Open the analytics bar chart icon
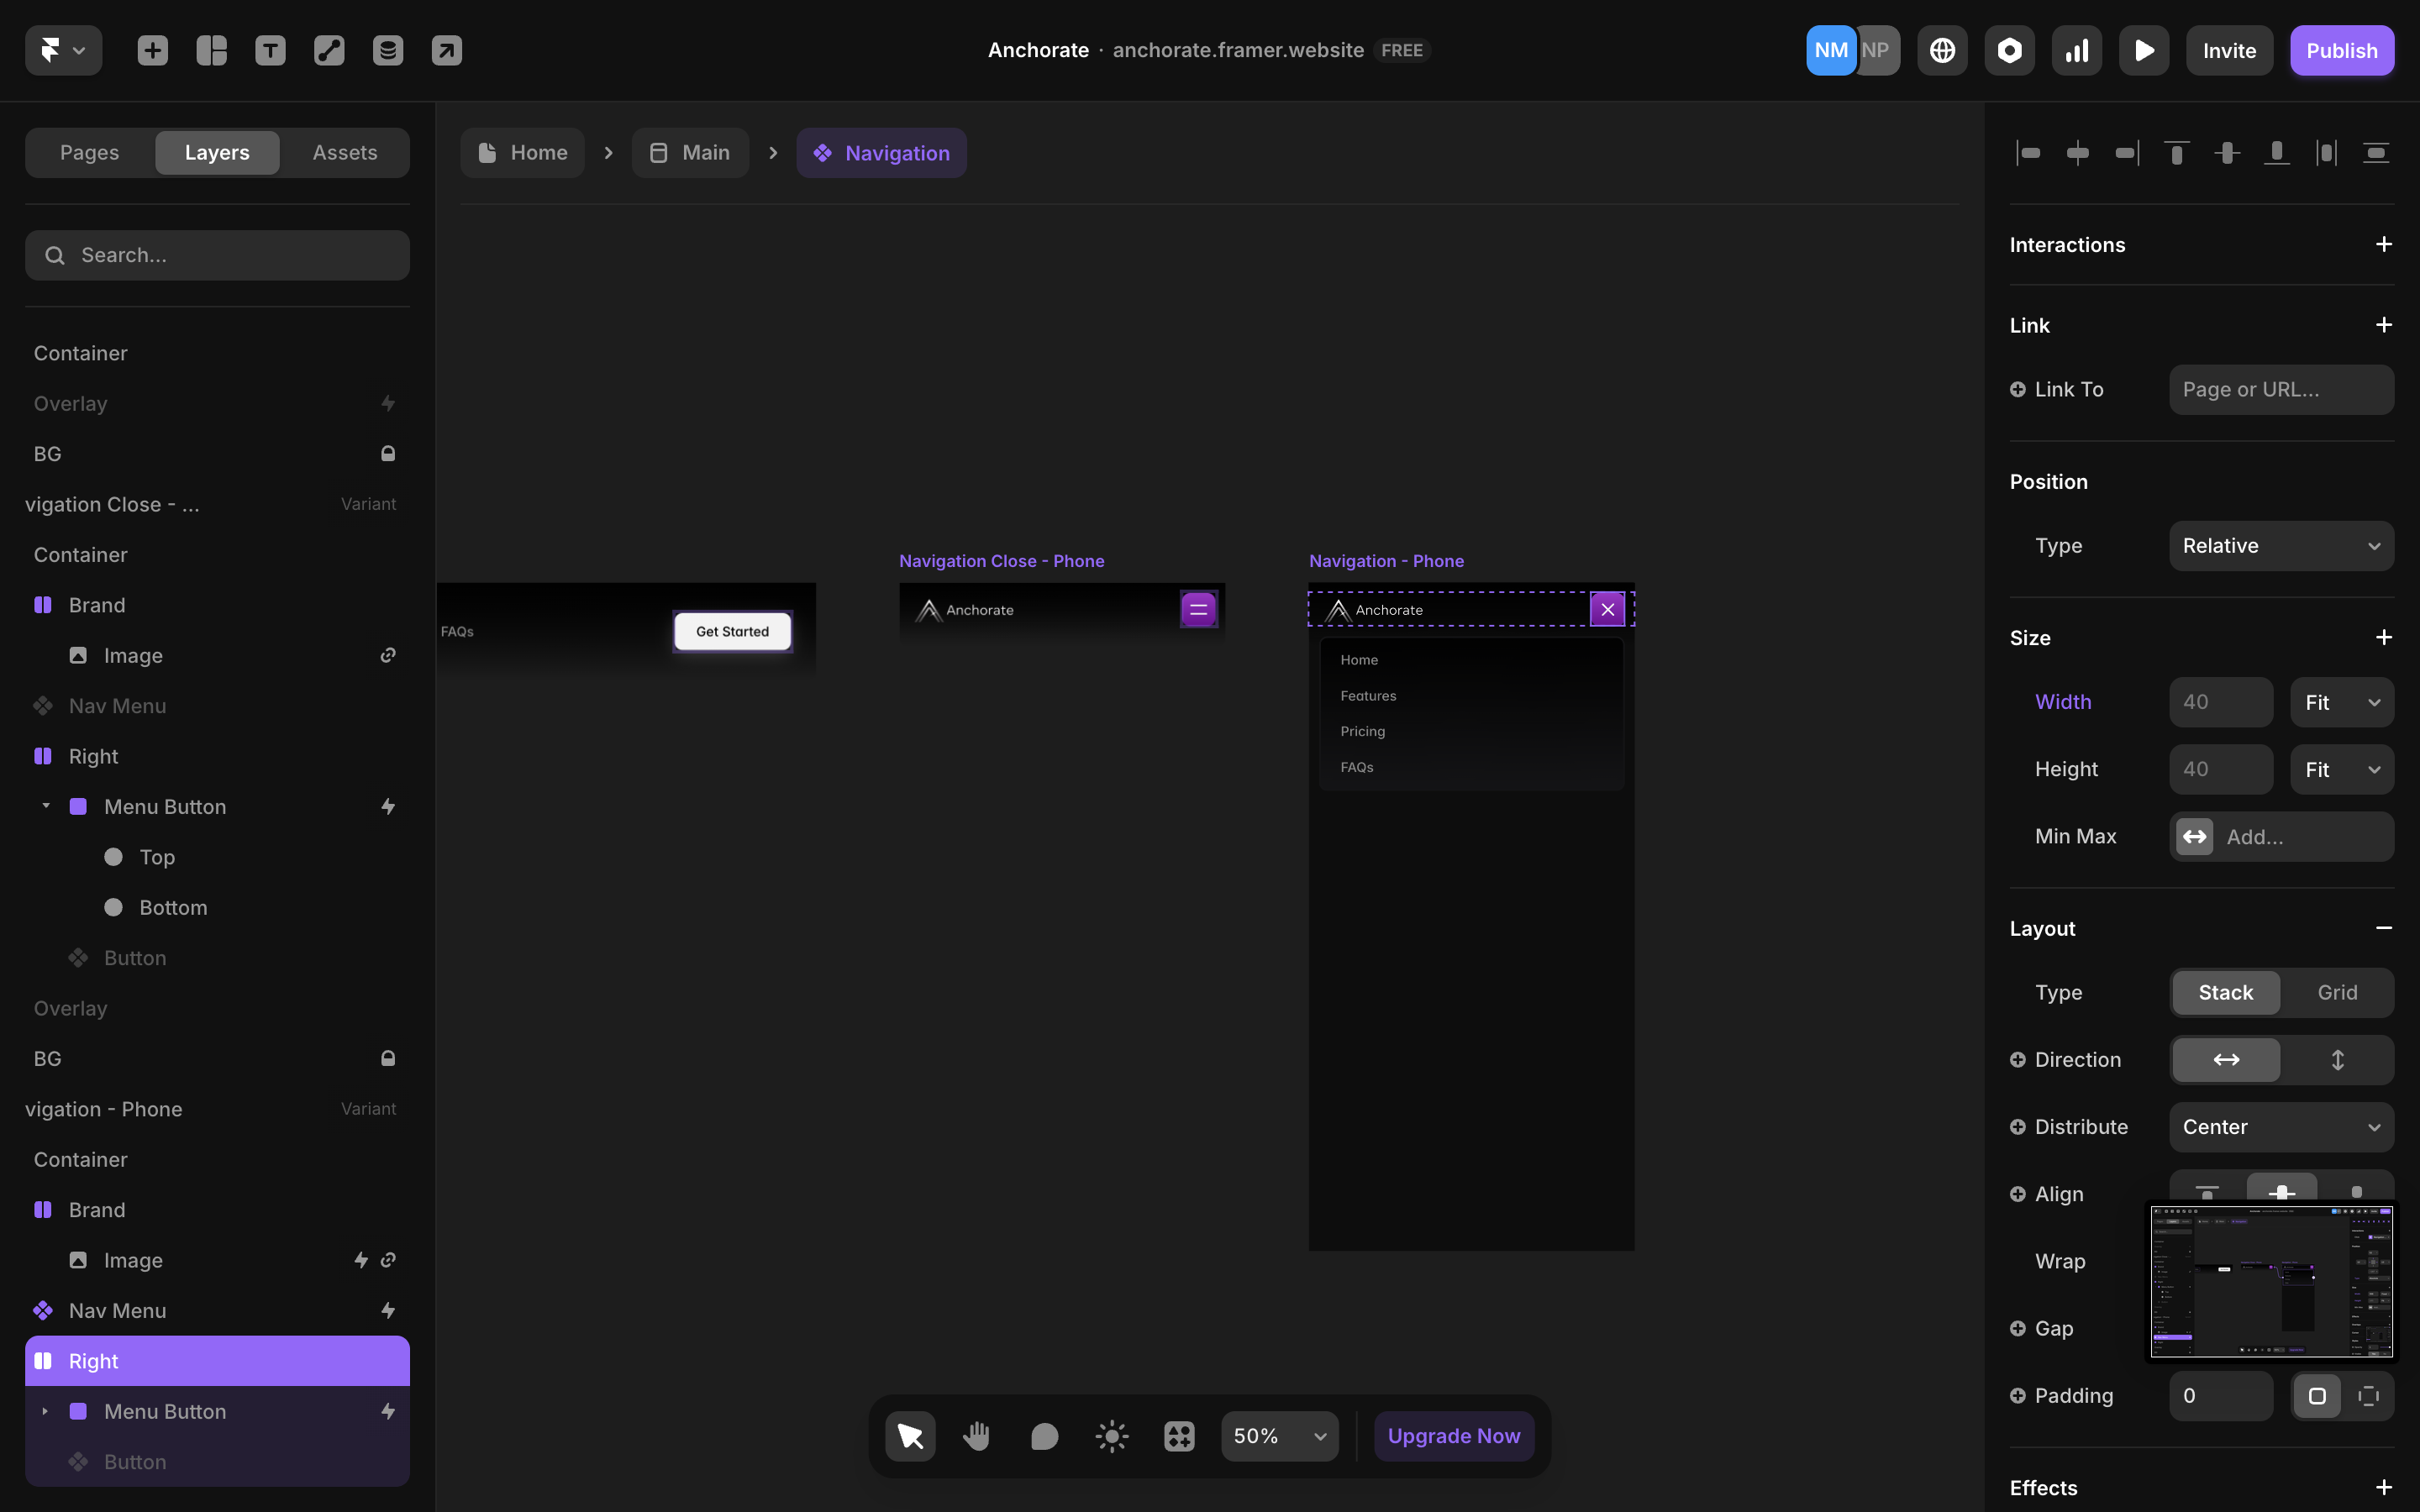Screen dimensions: 2420x1512 click(x=2076, y=50)
